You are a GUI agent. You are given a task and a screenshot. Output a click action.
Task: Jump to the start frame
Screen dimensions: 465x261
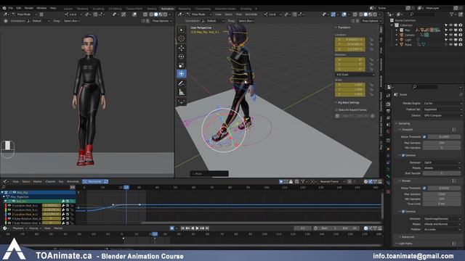coord(182,228)
